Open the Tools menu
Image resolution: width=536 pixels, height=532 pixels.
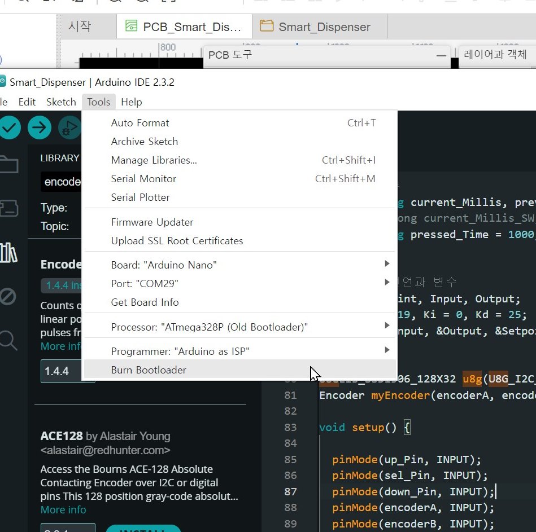98,102
